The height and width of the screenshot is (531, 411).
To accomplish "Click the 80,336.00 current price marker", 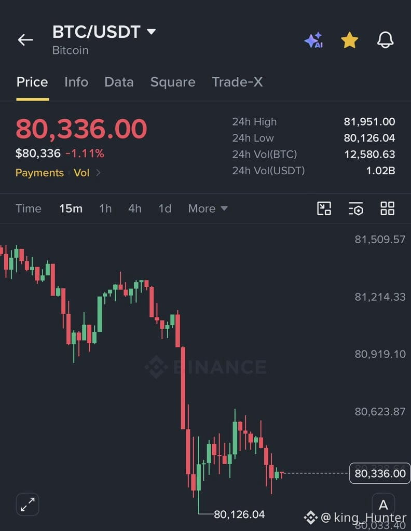I will (380, 473).
